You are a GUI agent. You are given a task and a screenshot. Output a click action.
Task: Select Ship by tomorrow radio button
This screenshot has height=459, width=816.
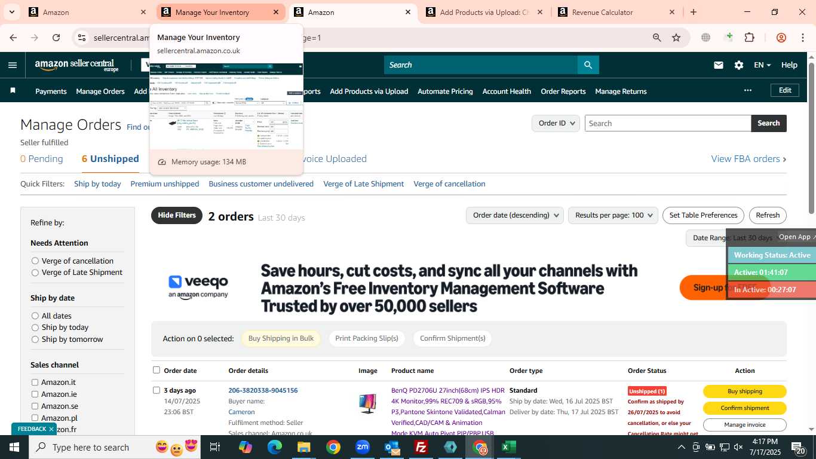click(35, 339)
